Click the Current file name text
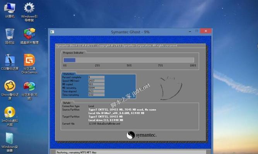This screenshot has width=258, height=154. click(x=104, y=124)
